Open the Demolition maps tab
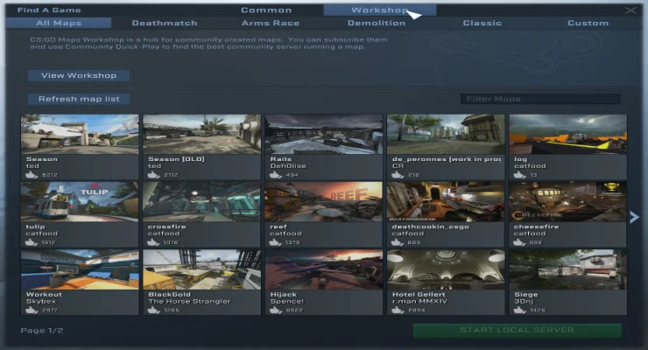The width and height of the screenshot is (648, 350). click(x=377, y=23)
